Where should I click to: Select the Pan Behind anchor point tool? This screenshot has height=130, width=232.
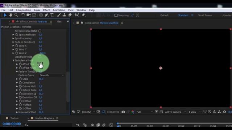pyautogui.click(x=34, y=15)
